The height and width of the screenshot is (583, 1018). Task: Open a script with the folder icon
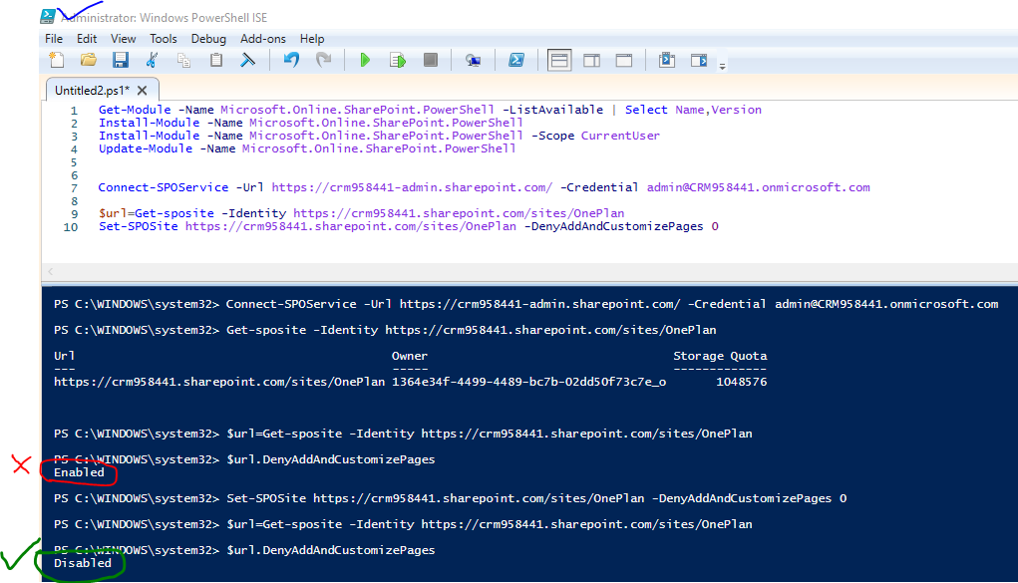89,61
